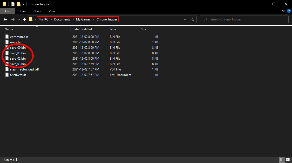Open the File menu tab
292x163 pixels.
pos(8,11)
